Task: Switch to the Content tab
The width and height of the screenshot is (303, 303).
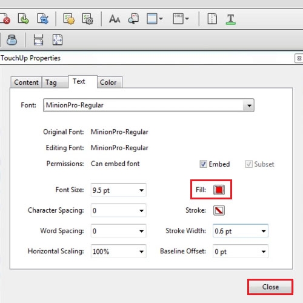Action: coord(26,82)
